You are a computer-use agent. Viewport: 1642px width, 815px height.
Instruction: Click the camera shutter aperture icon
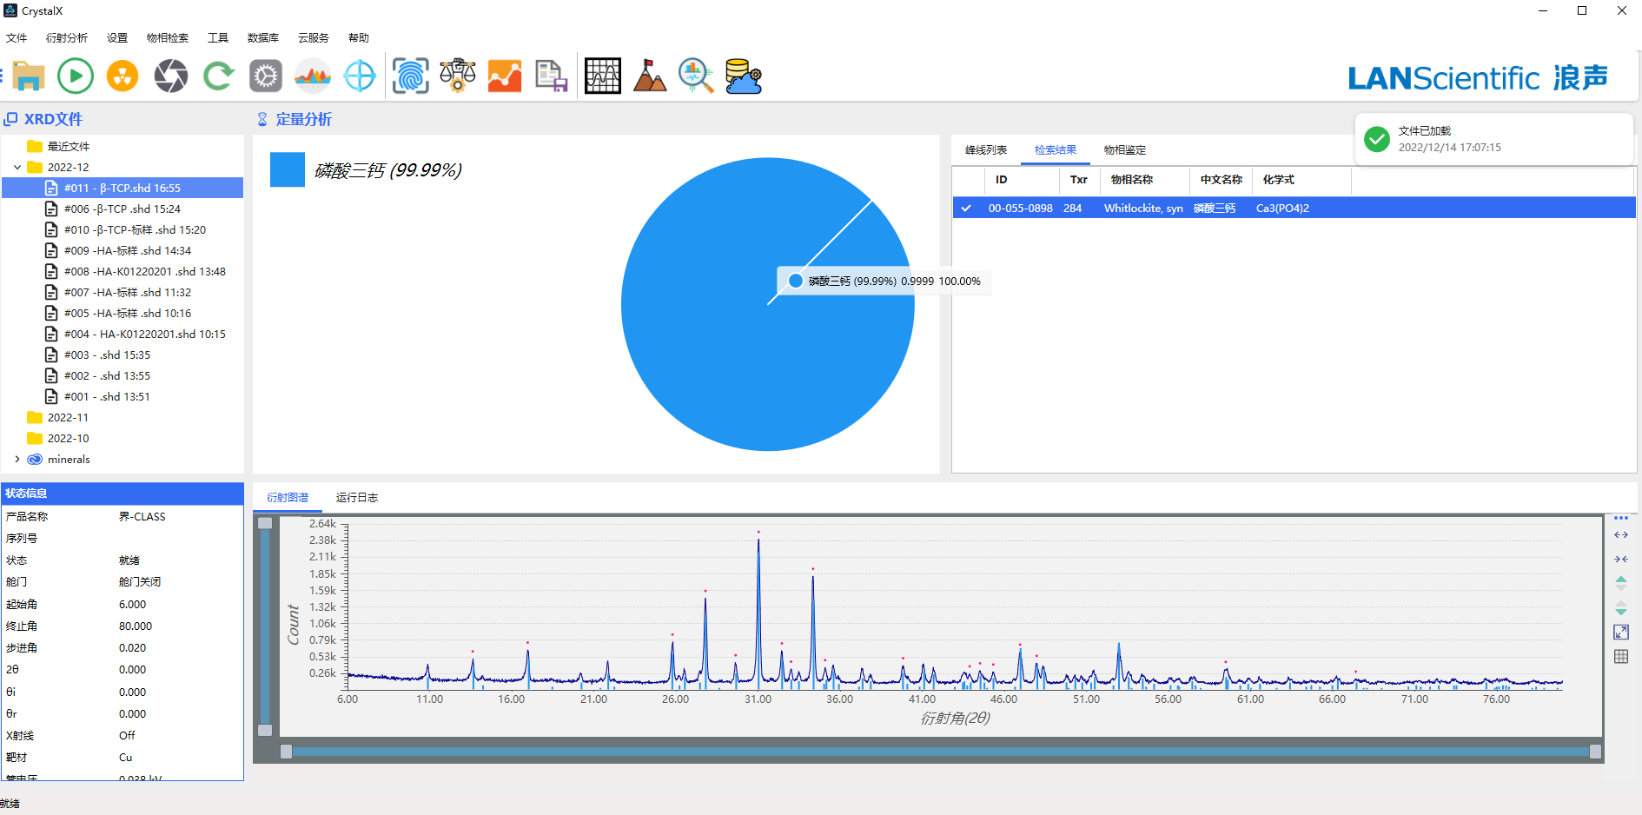(x=170, y=76)
